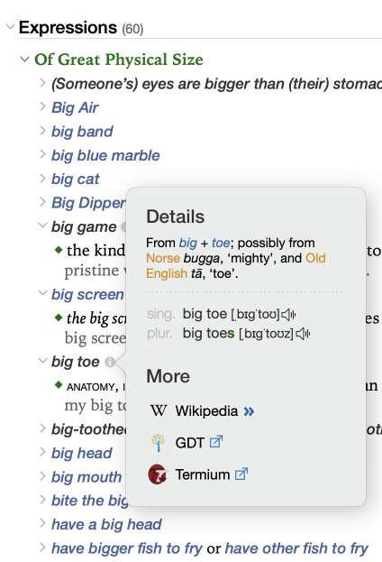Image resolution: width=382 pixels, height=562 pixels.
Task: Open the Old English language link
Action: pos(236,265)
